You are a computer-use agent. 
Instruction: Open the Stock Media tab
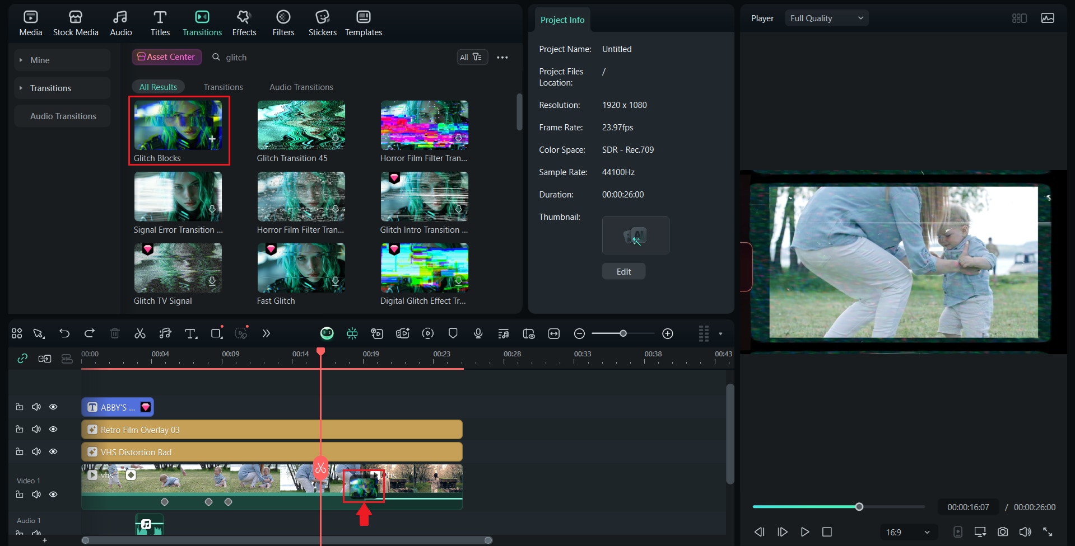click(76, 24)
